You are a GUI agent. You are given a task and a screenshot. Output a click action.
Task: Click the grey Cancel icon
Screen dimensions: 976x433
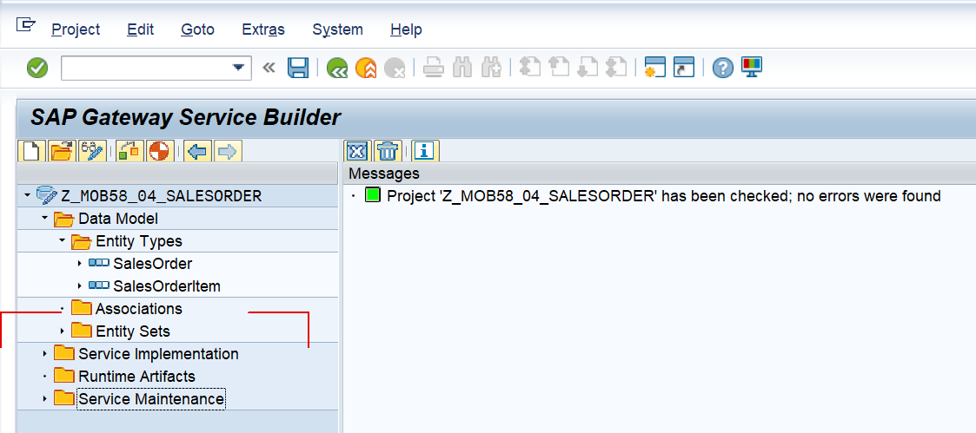395,68
